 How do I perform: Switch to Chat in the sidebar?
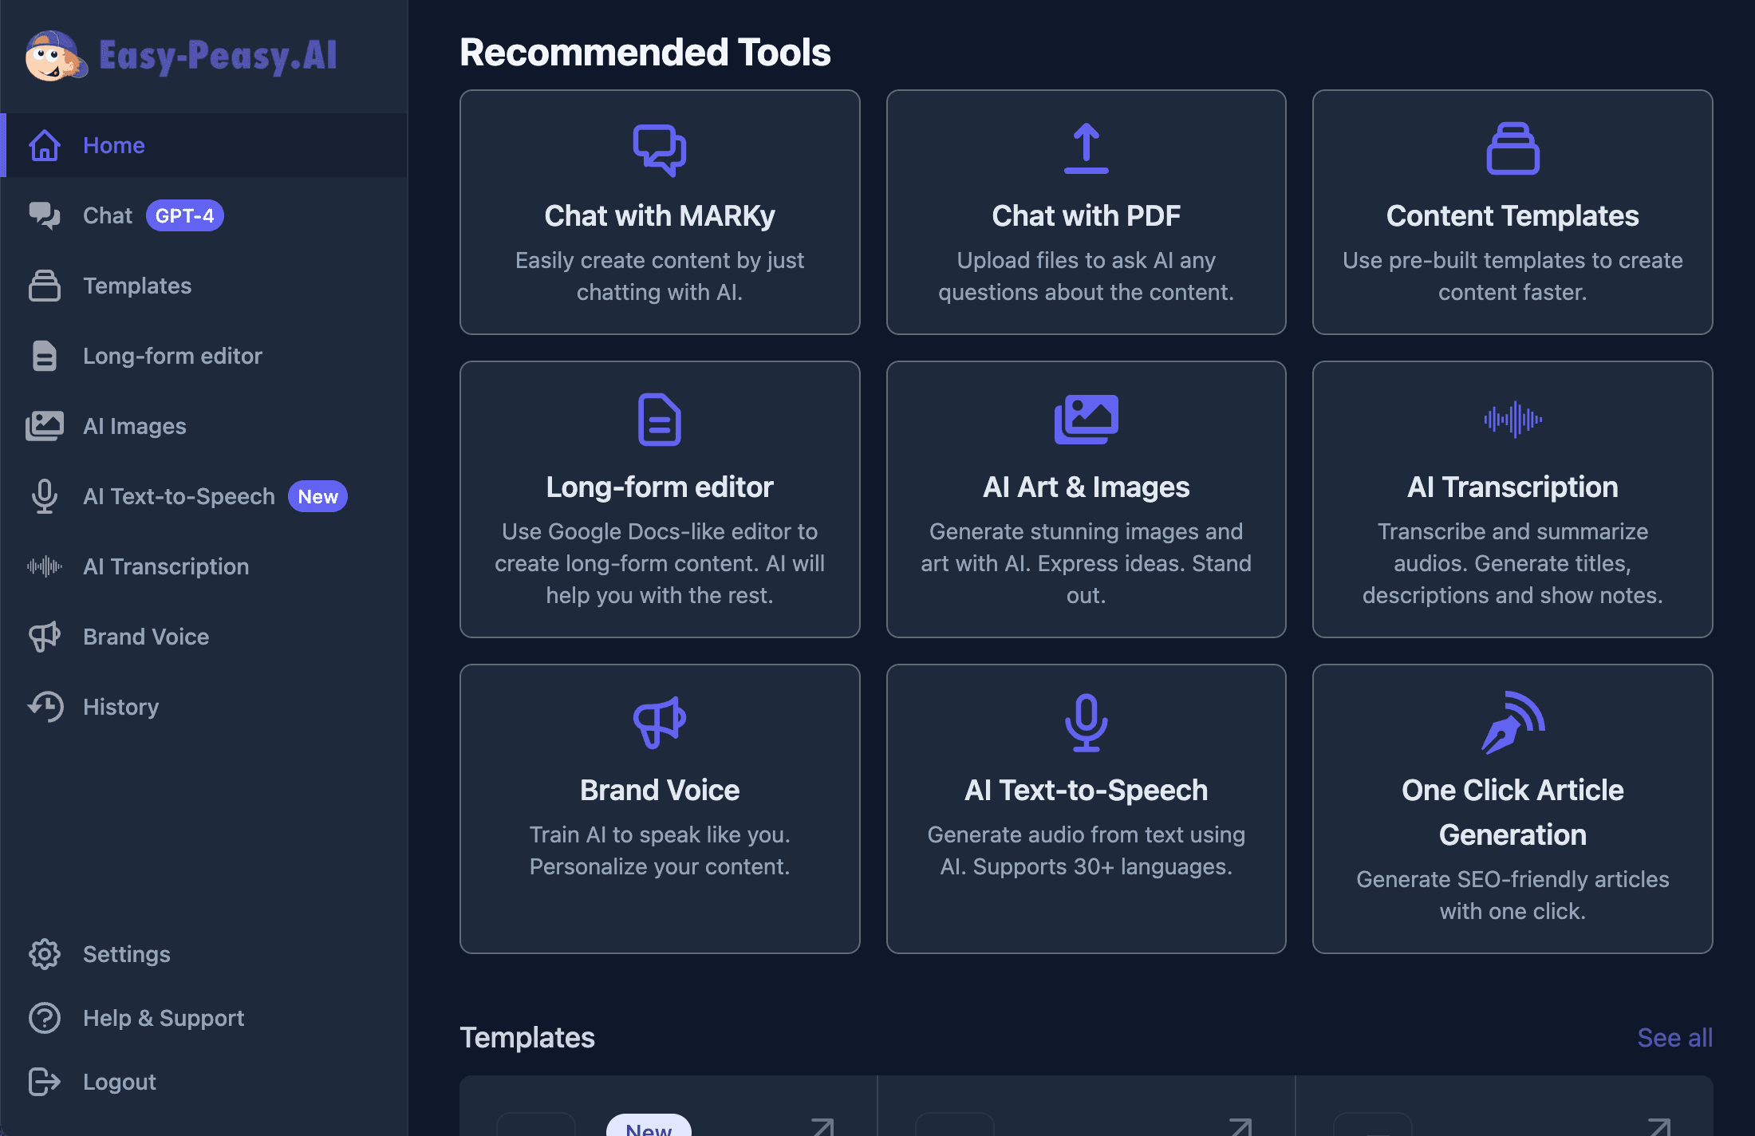click(x=108, y=215)
